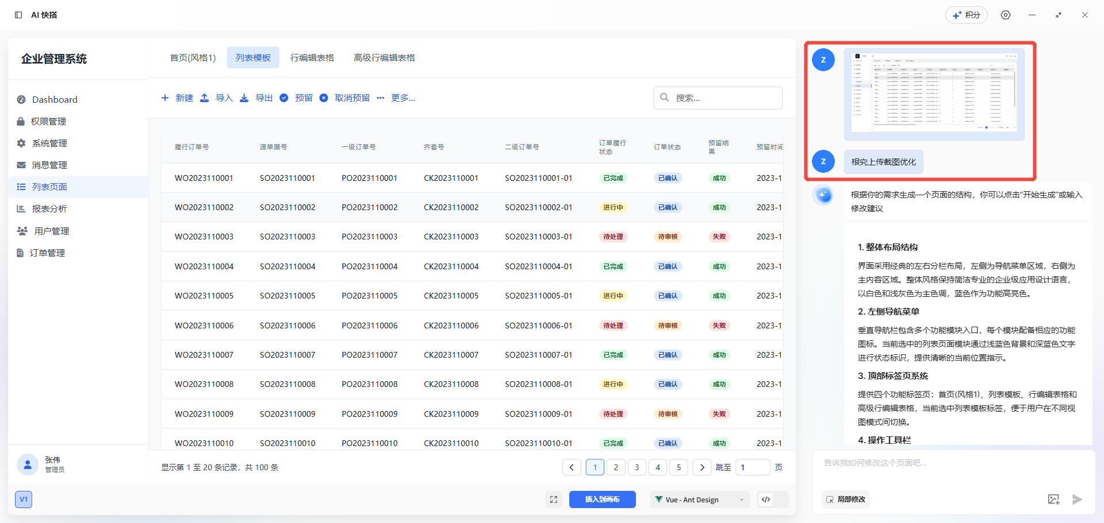Click the upload image icon in chat
Screen dimensions: 1104x523
1053,499
